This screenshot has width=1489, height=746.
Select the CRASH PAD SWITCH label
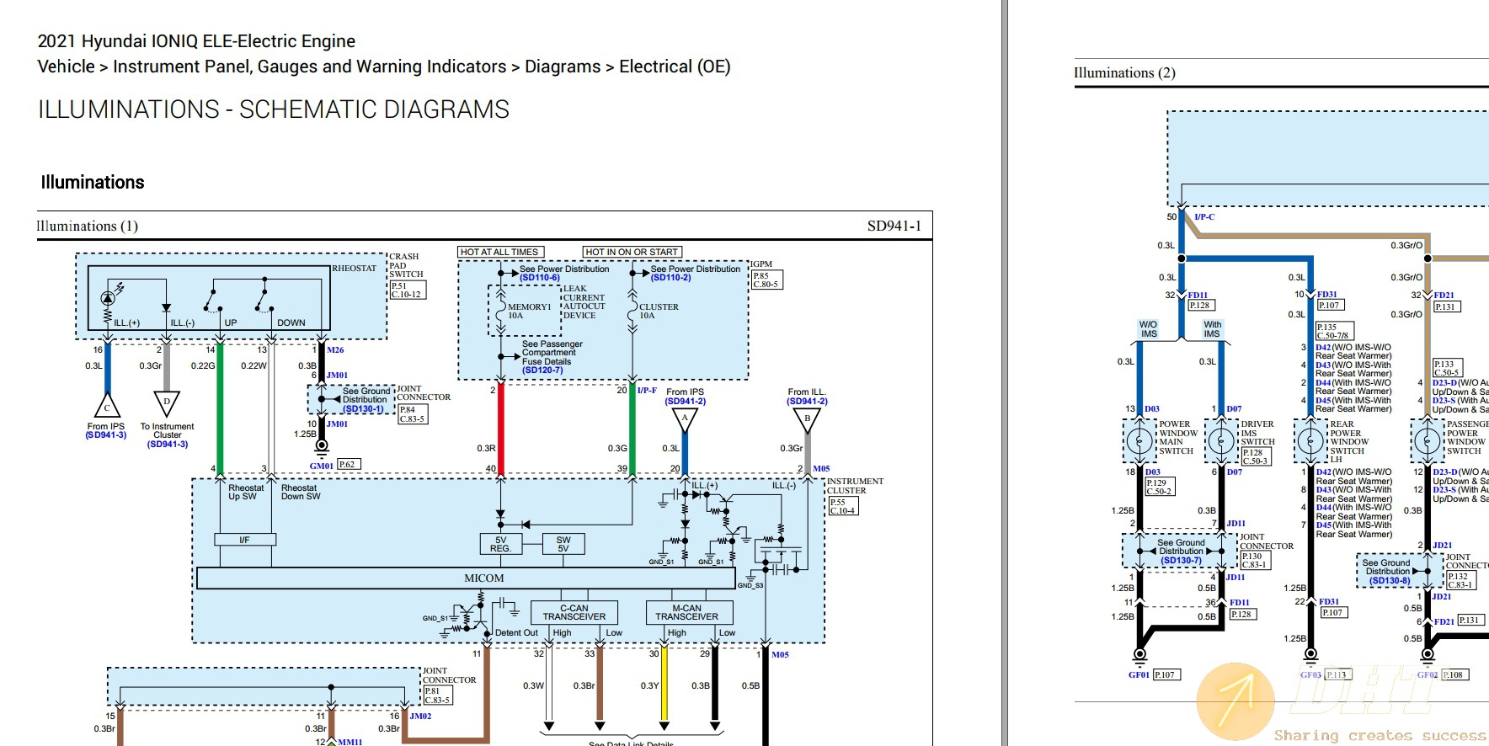[x=406, y=265]
